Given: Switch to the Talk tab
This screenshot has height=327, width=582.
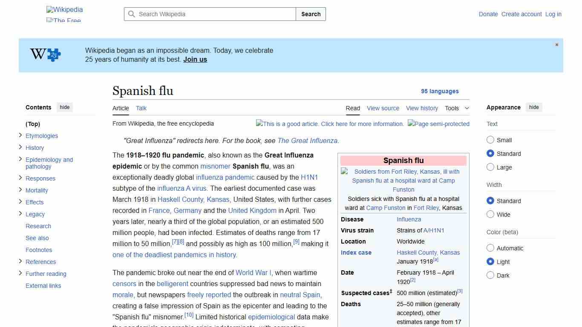Looking at the screenshot, I should coord(141,108).
